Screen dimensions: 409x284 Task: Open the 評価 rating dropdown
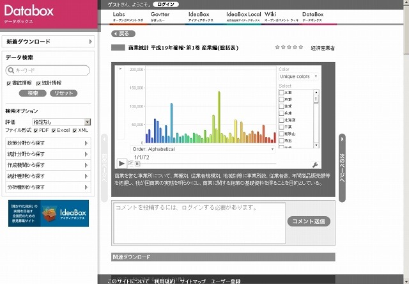(x=61, y=122)
